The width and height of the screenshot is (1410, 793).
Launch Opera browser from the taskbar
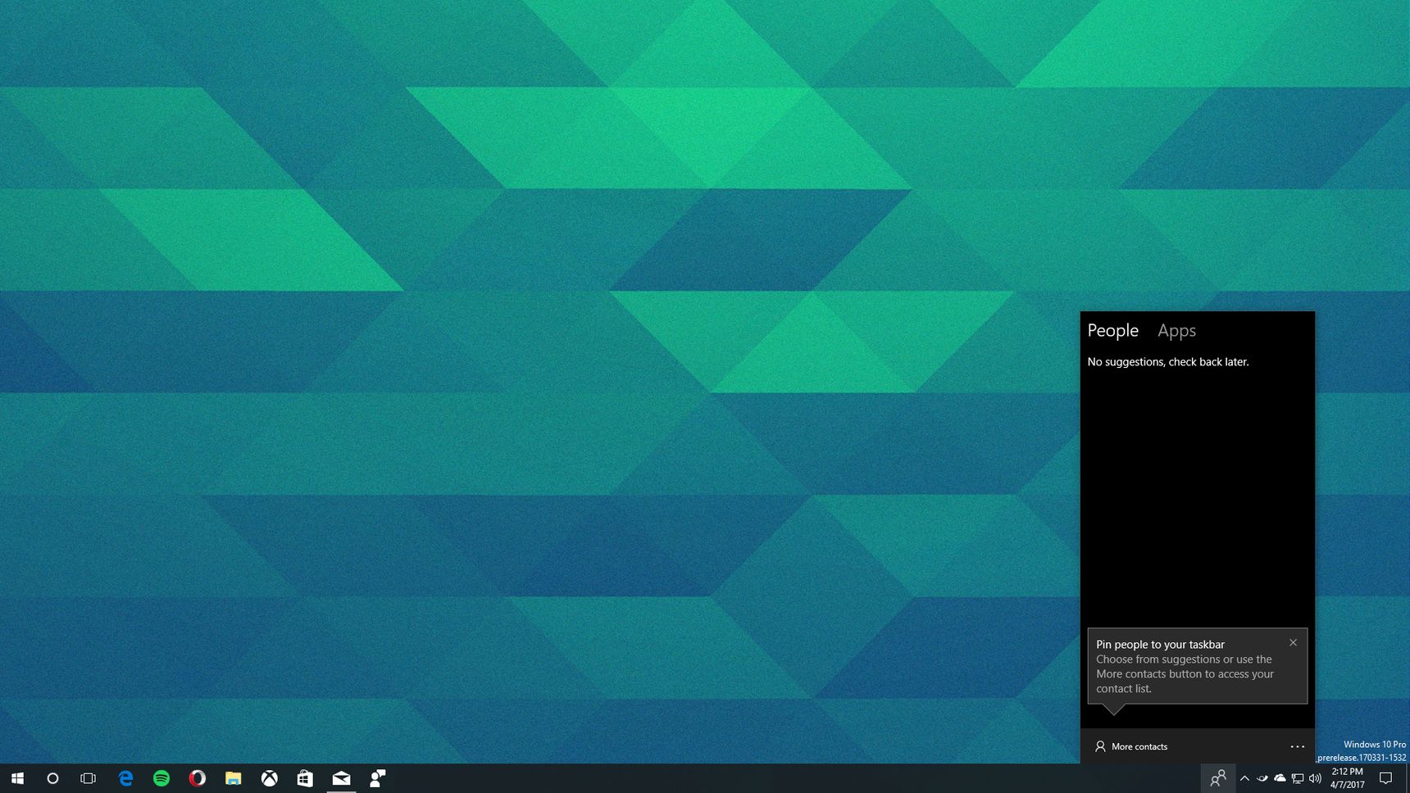[198, 778]
